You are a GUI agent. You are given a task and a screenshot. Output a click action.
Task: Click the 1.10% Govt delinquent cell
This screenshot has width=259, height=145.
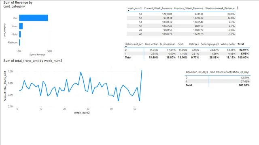click(x=183, y=54)
